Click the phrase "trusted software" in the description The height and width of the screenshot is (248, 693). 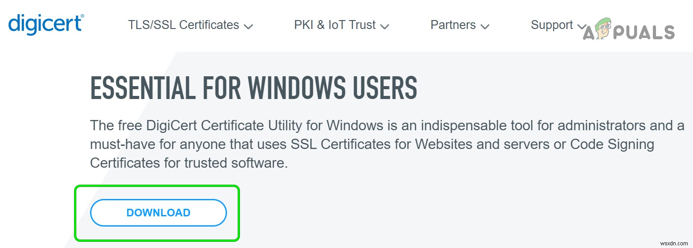(x=236, y=163)
